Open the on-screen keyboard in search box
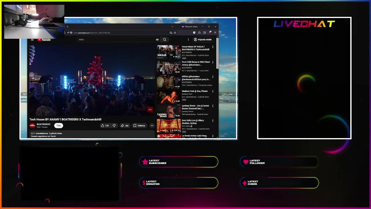This screenshot has height=209, width=371. click(x=157, y=39)
